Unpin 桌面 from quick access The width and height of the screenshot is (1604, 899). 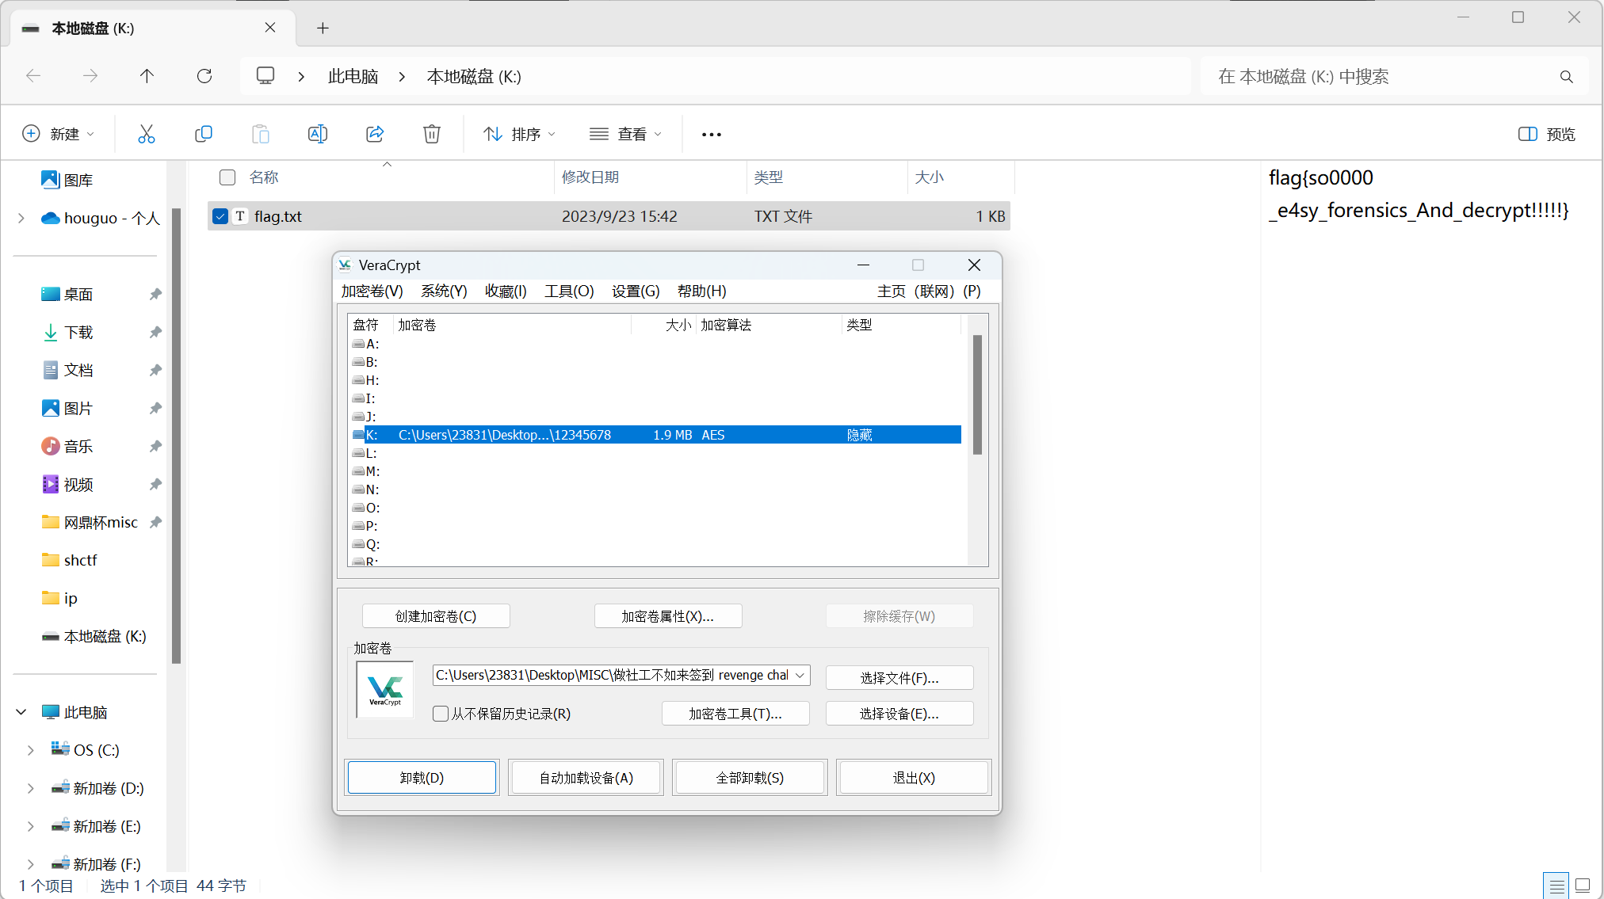point(155,294)
